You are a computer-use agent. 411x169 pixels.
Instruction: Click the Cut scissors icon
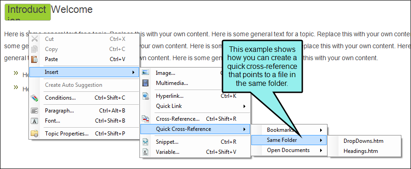click(x=34, y=39)
